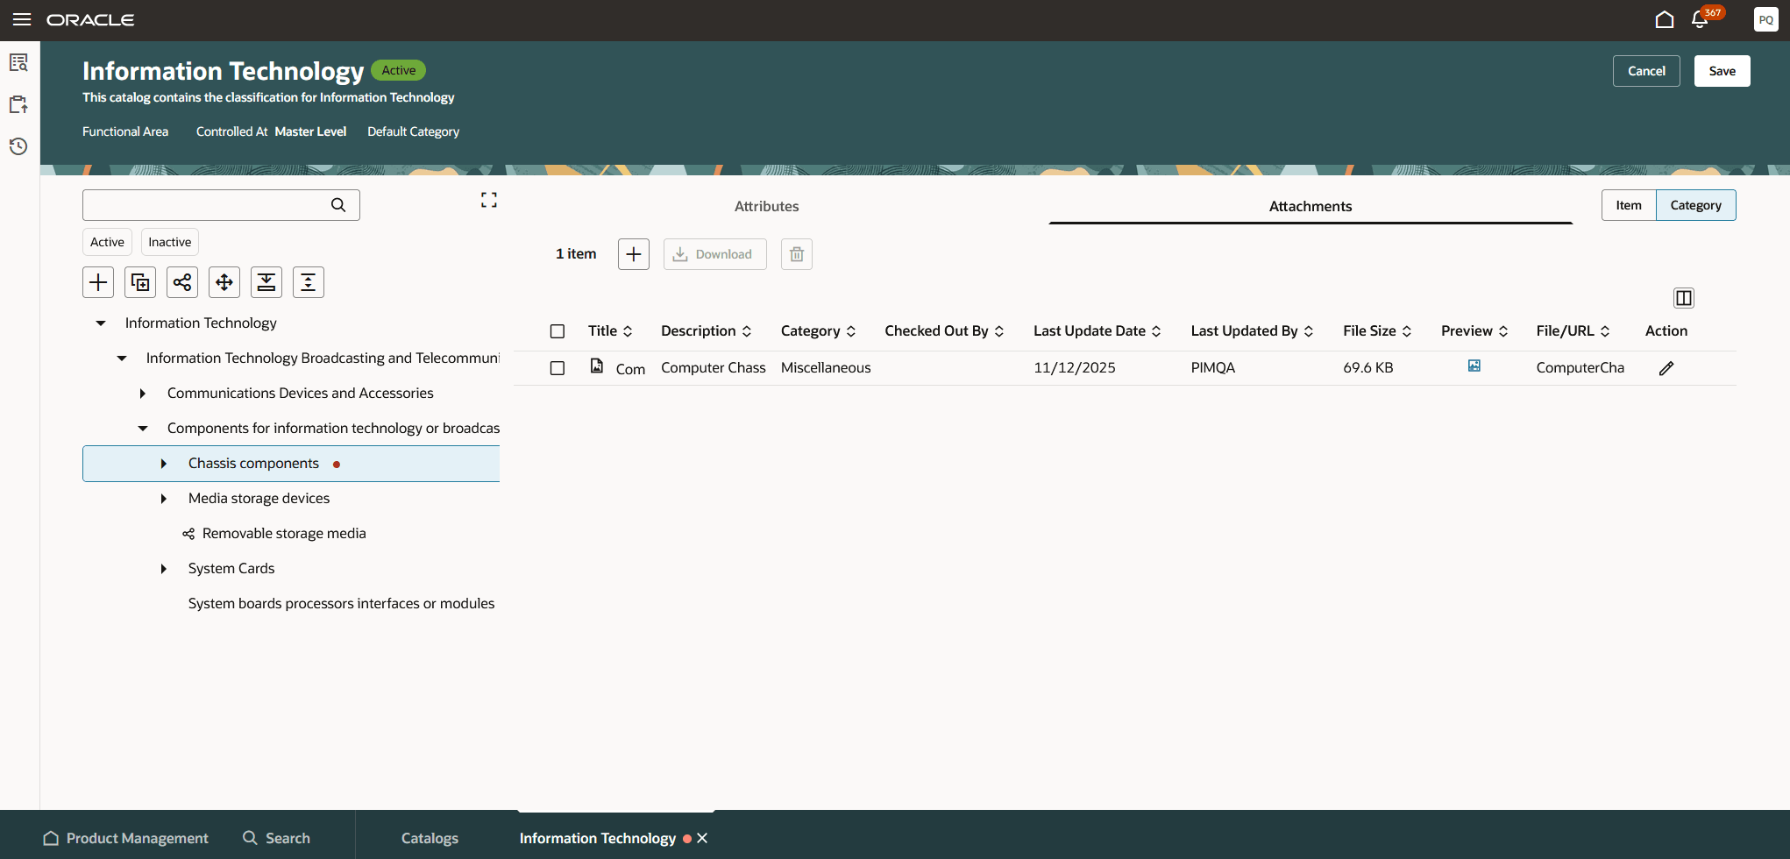Open the notifications bell
The image size is (1790, 859).
[x=1700, y=19]
